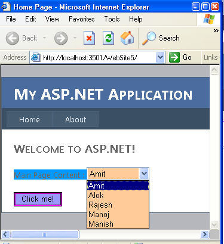Screen dimensions: 224x244
Task: Go to the About navigation tab
Action: click(75, 119)
